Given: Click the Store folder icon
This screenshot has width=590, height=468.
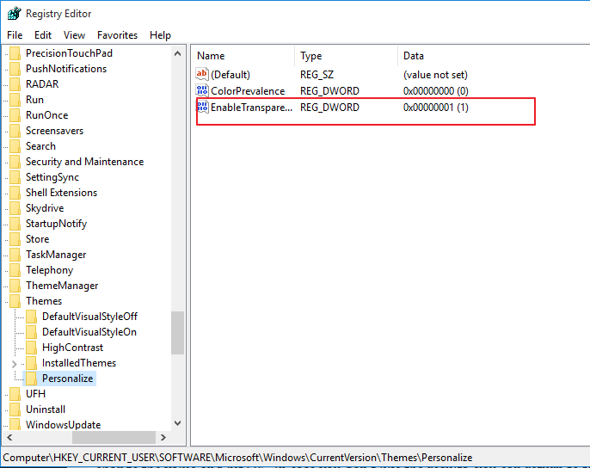Looking at the screenshot, I should (x=15, y=239).
